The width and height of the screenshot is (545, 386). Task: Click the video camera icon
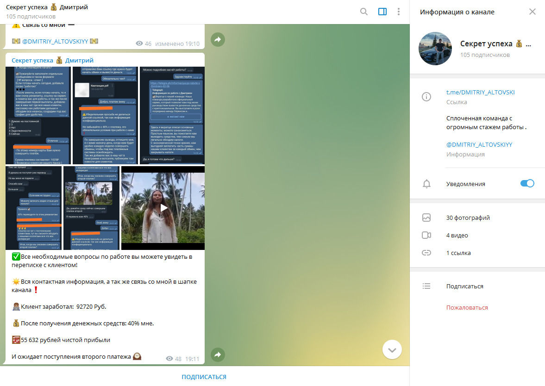(426, 235)
